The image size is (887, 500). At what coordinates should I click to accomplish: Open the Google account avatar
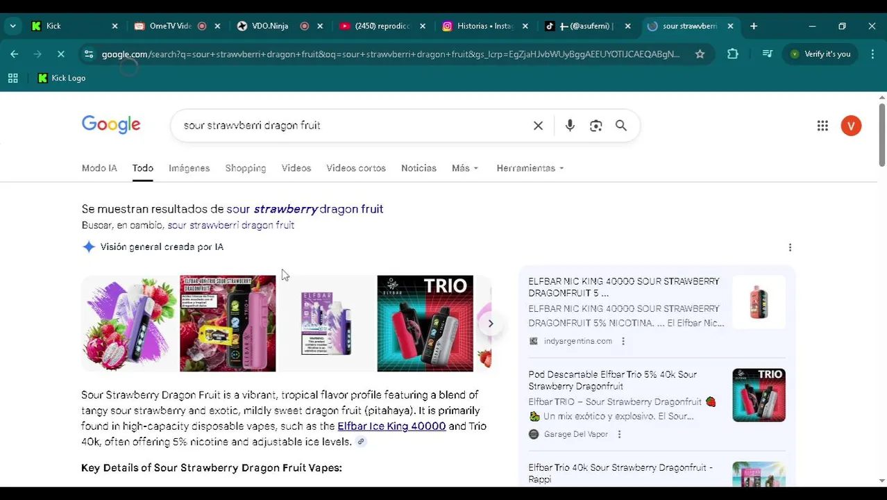click(x=851, y=126)
